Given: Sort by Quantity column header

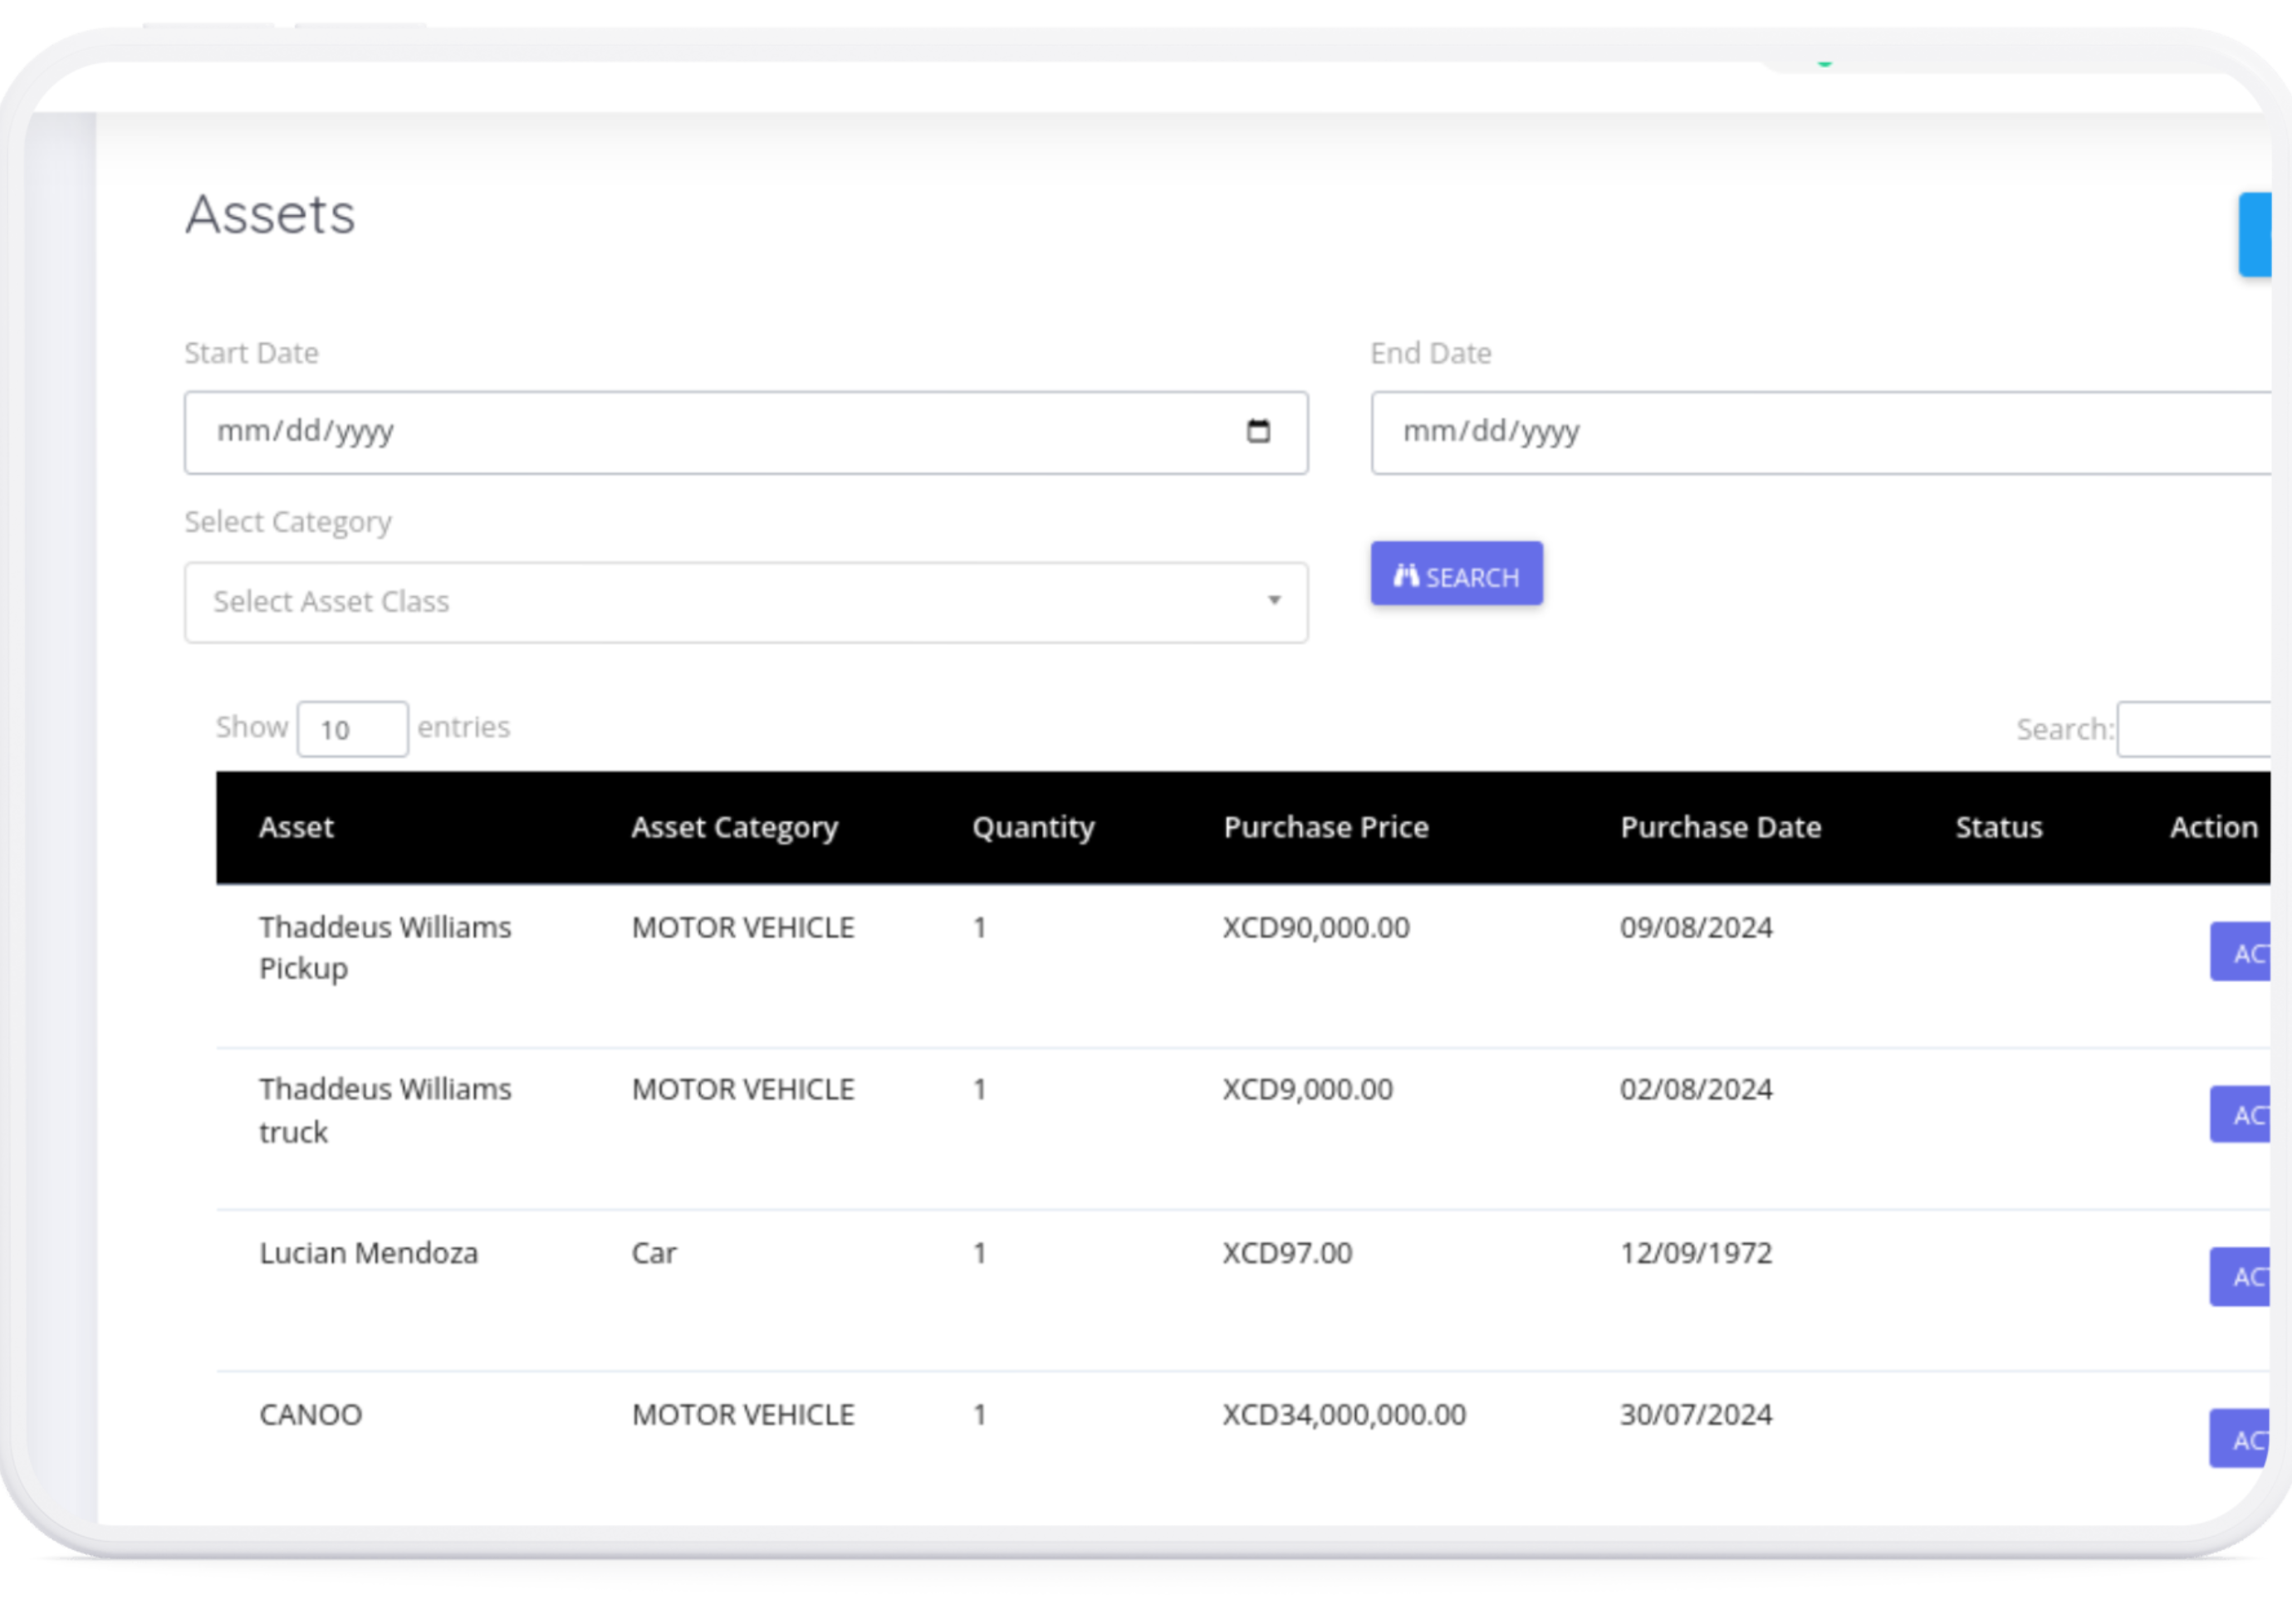Looking at the screenshot, I should pos(1033,827).
